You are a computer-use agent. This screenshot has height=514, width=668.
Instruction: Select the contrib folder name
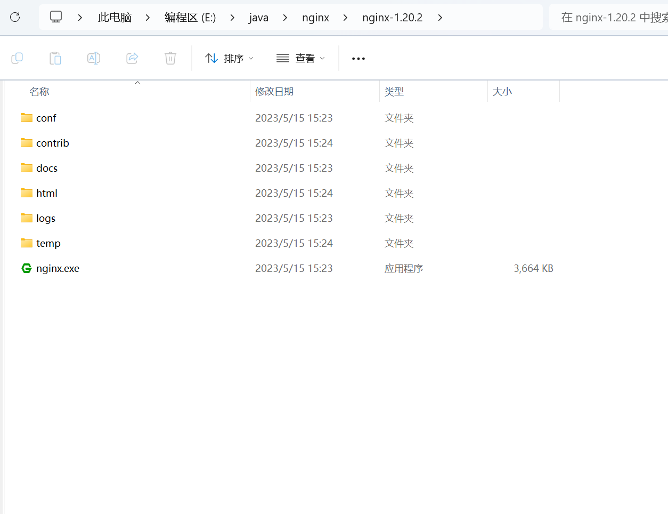coord(53,143)
